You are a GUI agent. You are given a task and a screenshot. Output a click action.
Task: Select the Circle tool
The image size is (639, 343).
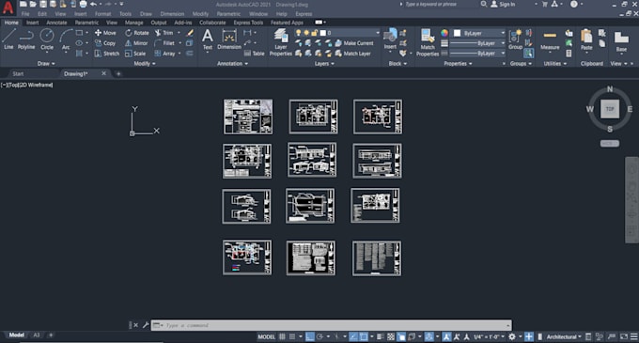[x=47, y=39]
